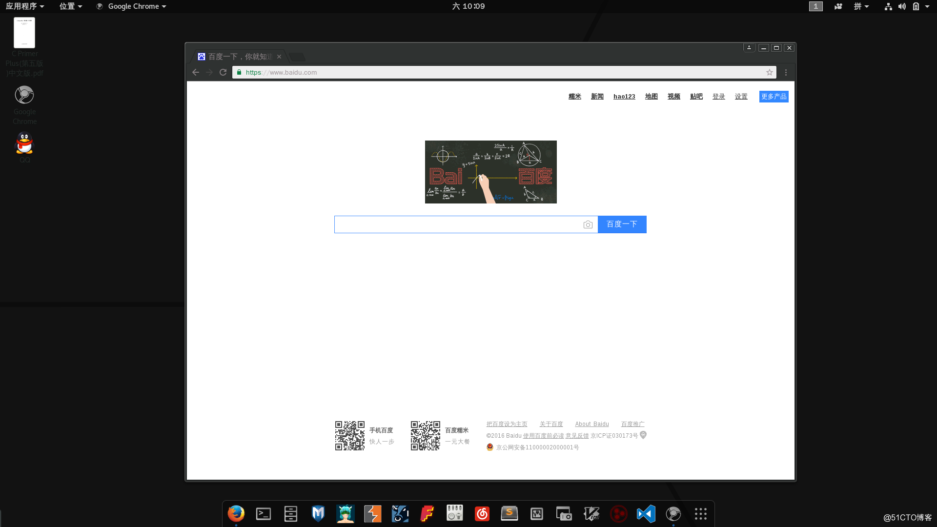Reload the Baidu page
This screenshot has width=937, height=527.
tap(223, 72)
